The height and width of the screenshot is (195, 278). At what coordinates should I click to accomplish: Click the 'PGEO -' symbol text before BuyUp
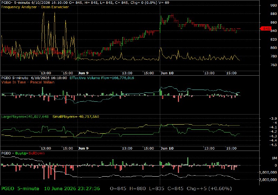tap(7, 153)
